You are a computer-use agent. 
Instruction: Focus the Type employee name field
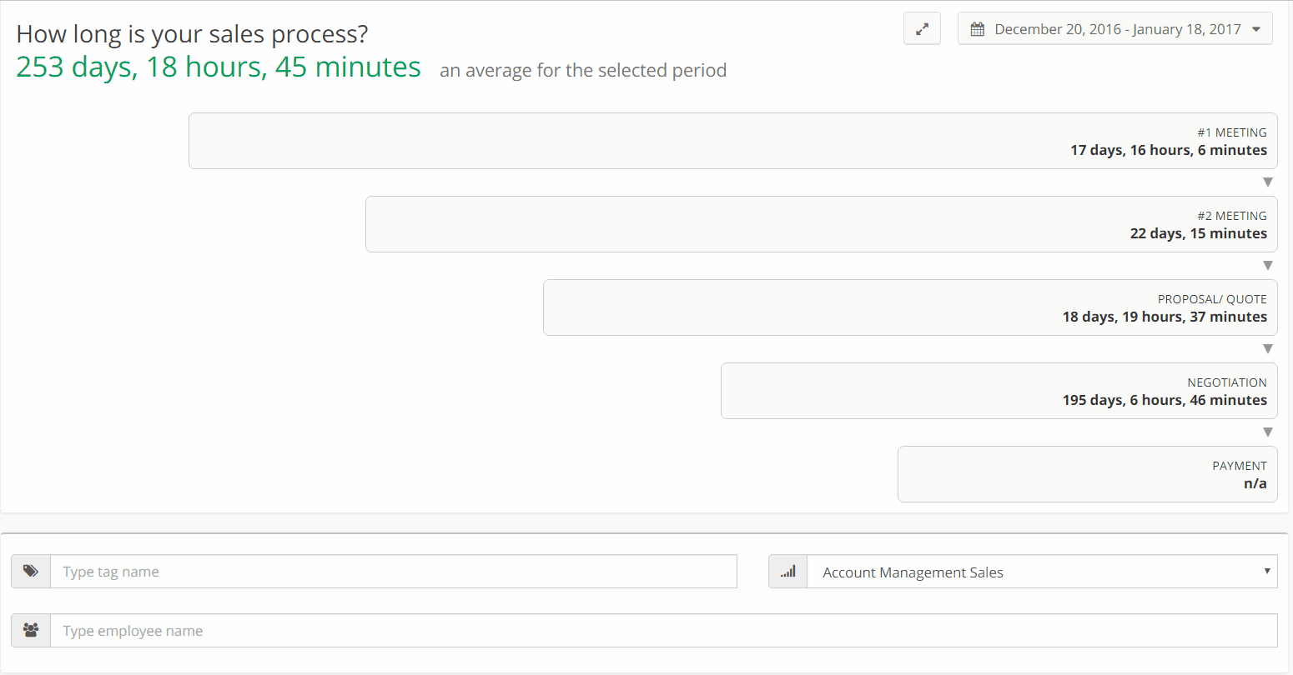(664, 631)
